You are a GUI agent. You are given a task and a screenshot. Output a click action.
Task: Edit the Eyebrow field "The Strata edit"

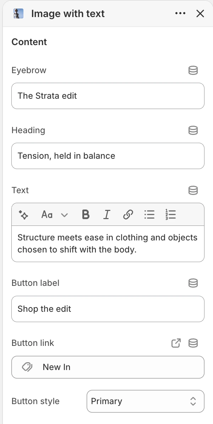(108, 96)
